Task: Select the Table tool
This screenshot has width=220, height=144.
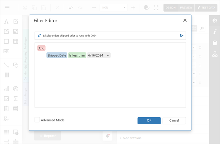Action: coord(16,41)
